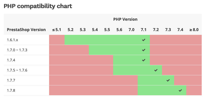Select the PHP Version header label
205x97 pixels.
coord(125,19)
